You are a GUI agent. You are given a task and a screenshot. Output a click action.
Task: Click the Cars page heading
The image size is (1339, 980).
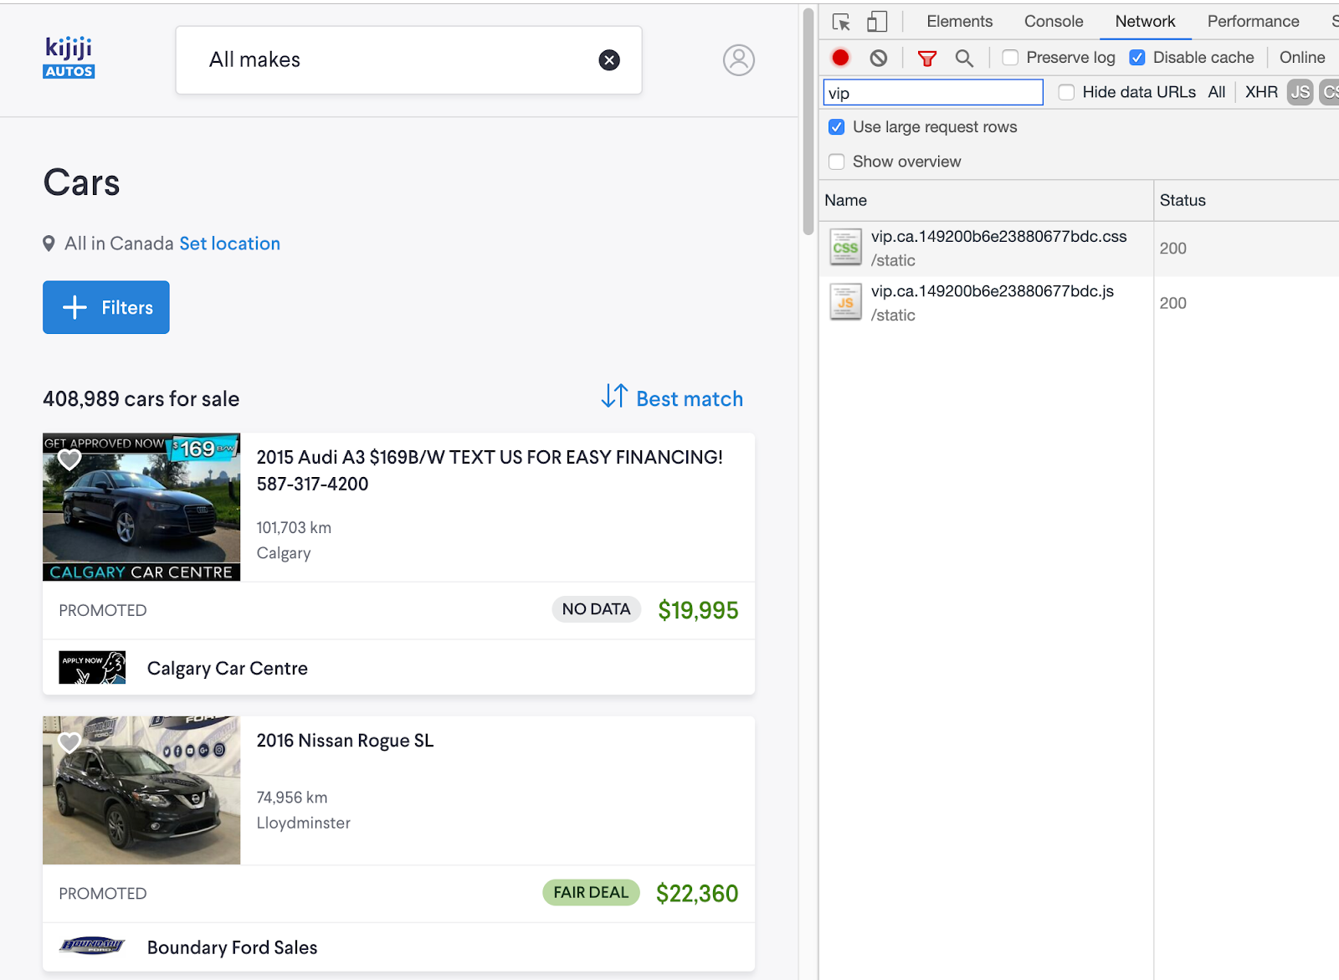[x=82, y=182]
